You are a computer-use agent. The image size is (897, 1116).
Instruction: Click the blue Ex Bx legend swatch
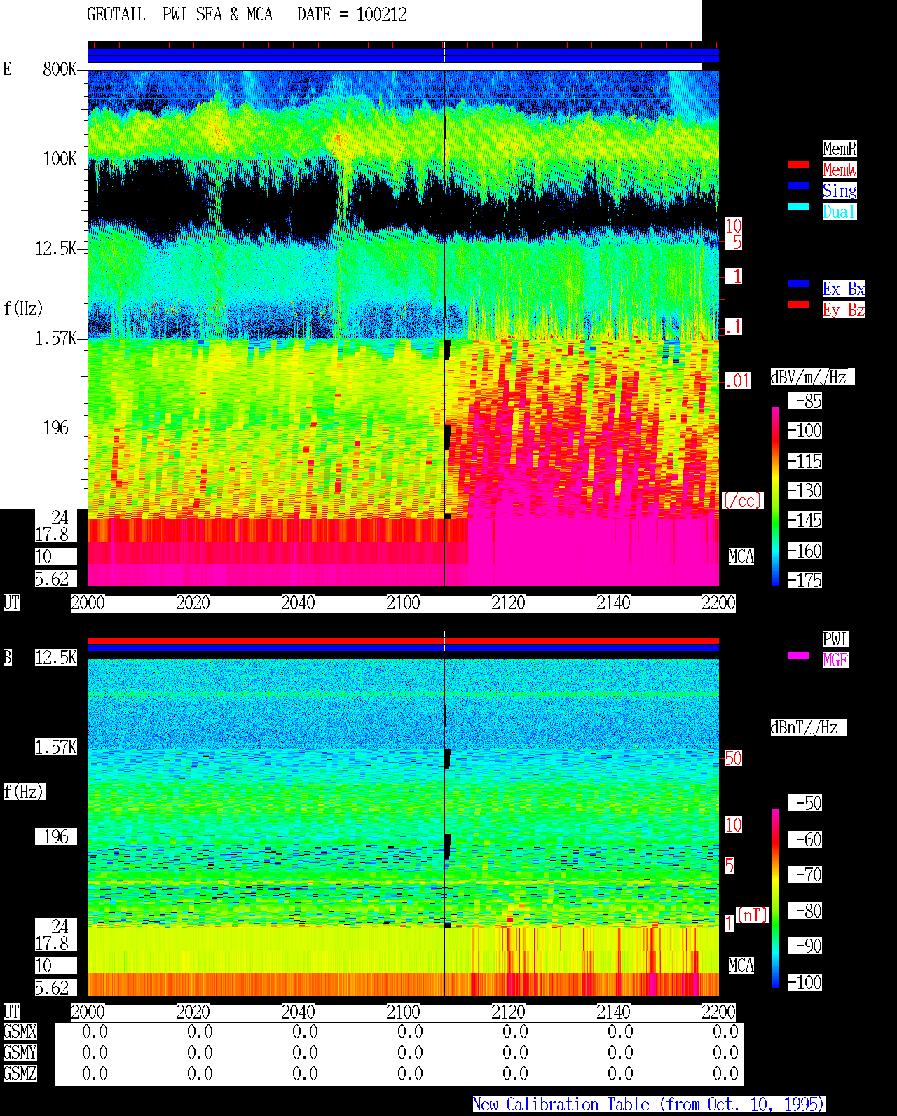tap(799, 284)
